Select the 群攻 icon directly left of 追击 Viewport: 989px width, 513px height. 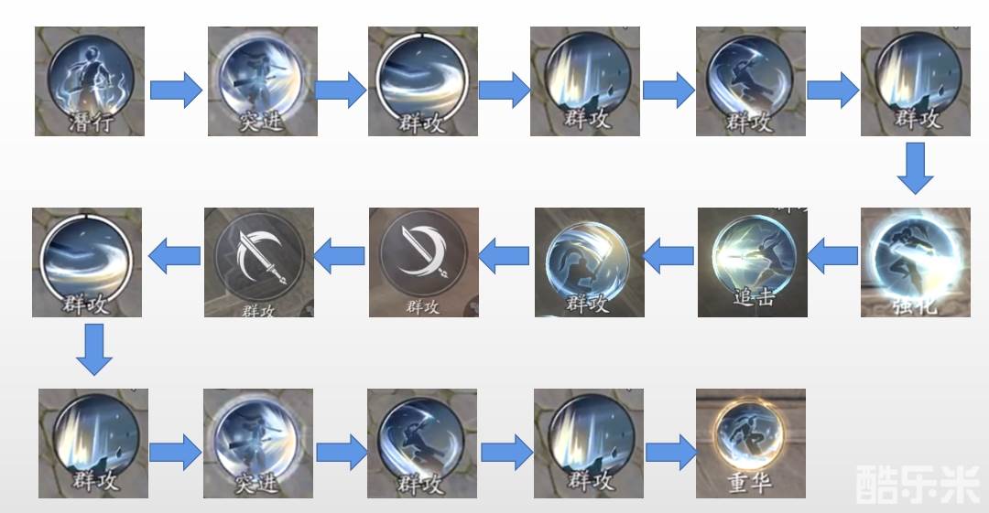pyautogui.click(x=589, y=262)
